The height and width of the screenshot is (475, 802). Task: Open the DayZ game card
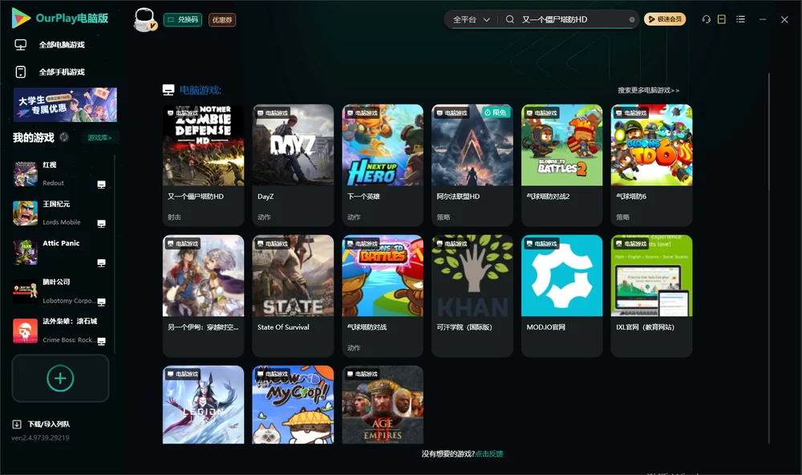(x=293, y=164)
